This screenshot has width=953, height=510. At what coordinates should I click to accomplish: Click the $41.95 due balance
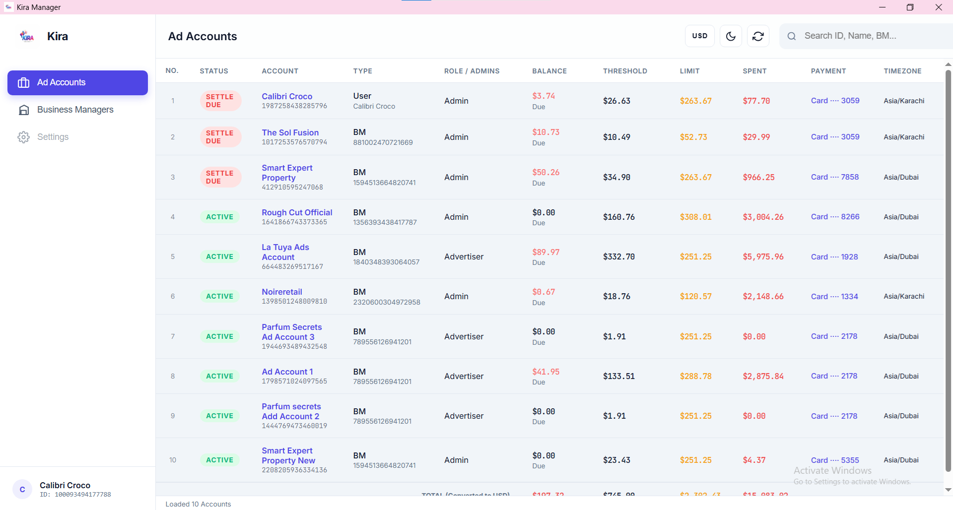[545, 372]
